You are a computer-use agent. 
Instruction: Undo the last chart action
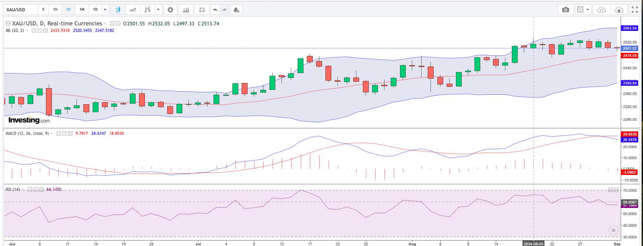coord(215,10)
